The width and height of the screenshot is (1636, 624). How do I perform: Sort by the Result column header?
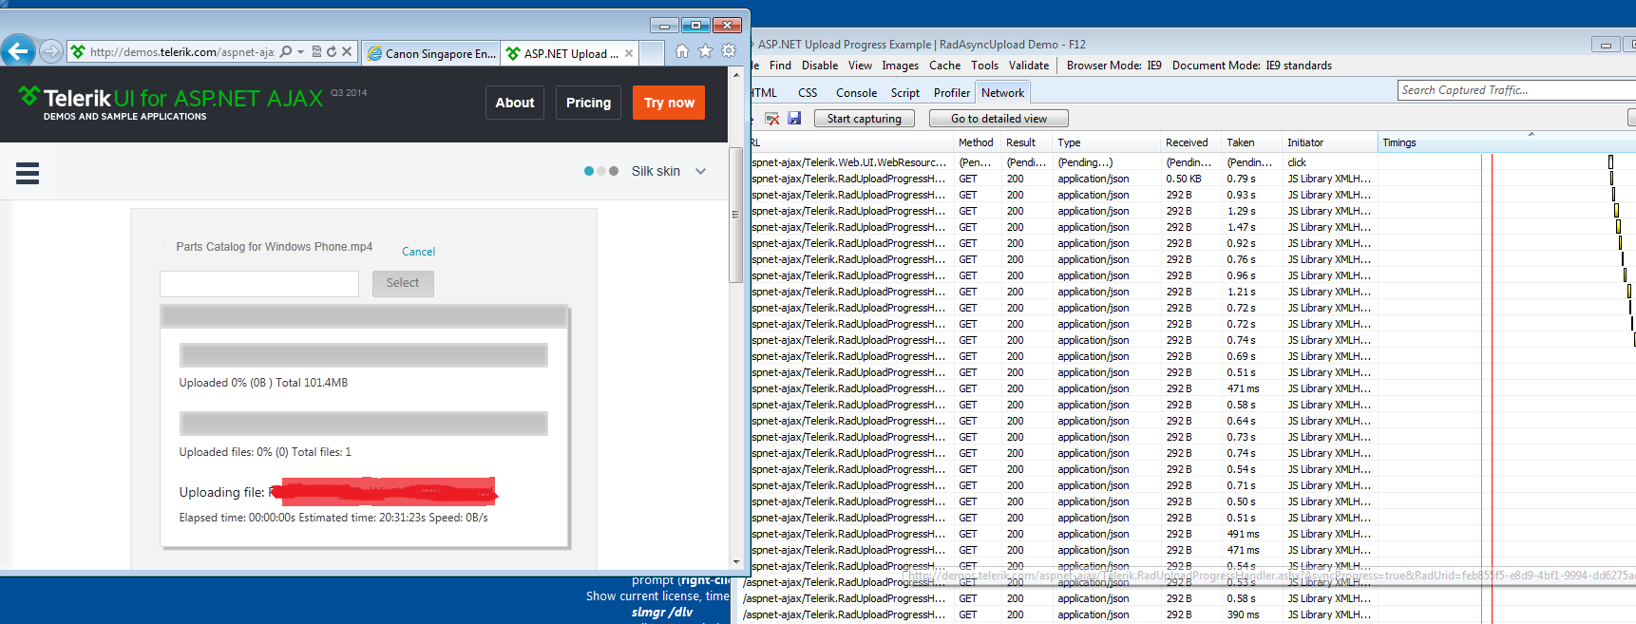(1026, 142)
